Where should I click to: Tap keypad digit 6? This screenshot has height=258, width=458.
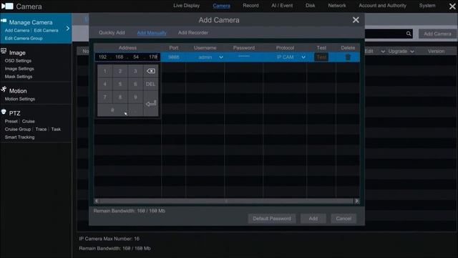coord(135,85)
